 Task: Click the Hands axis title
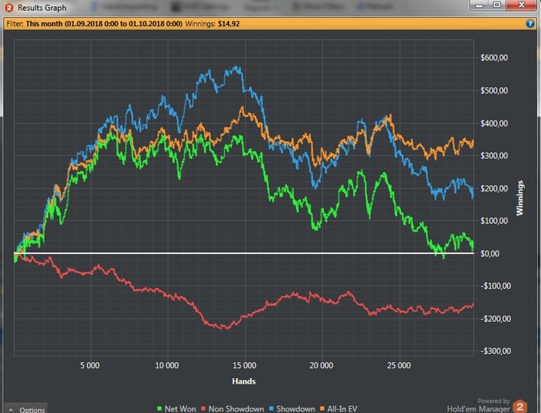pos(244,381)
